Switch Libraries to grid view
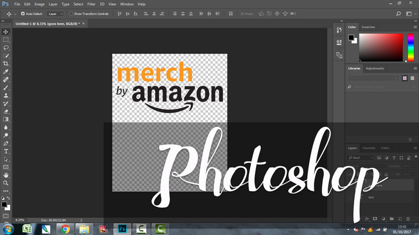Image resolution: width=419 pixels, height=235 pixels. pos(405,78)
